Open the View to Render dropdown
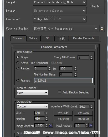This screenshot has height=137, width=108. coord(65,29)
